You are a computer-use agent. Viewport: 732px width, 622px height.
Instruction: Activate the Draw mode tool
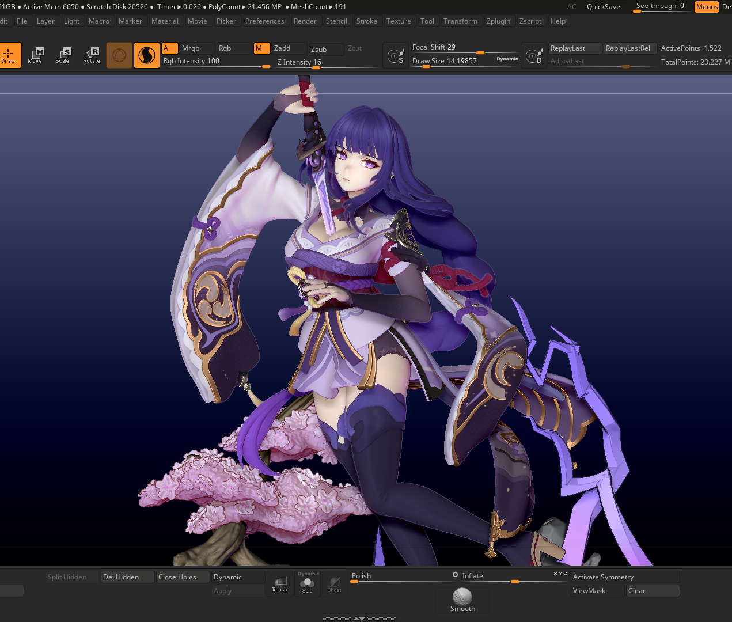[9, 55]
